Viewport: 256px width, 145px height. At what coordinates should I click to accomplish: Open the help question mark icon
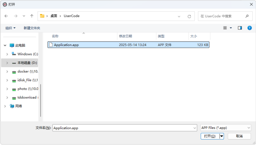click(x=249, y=28)
